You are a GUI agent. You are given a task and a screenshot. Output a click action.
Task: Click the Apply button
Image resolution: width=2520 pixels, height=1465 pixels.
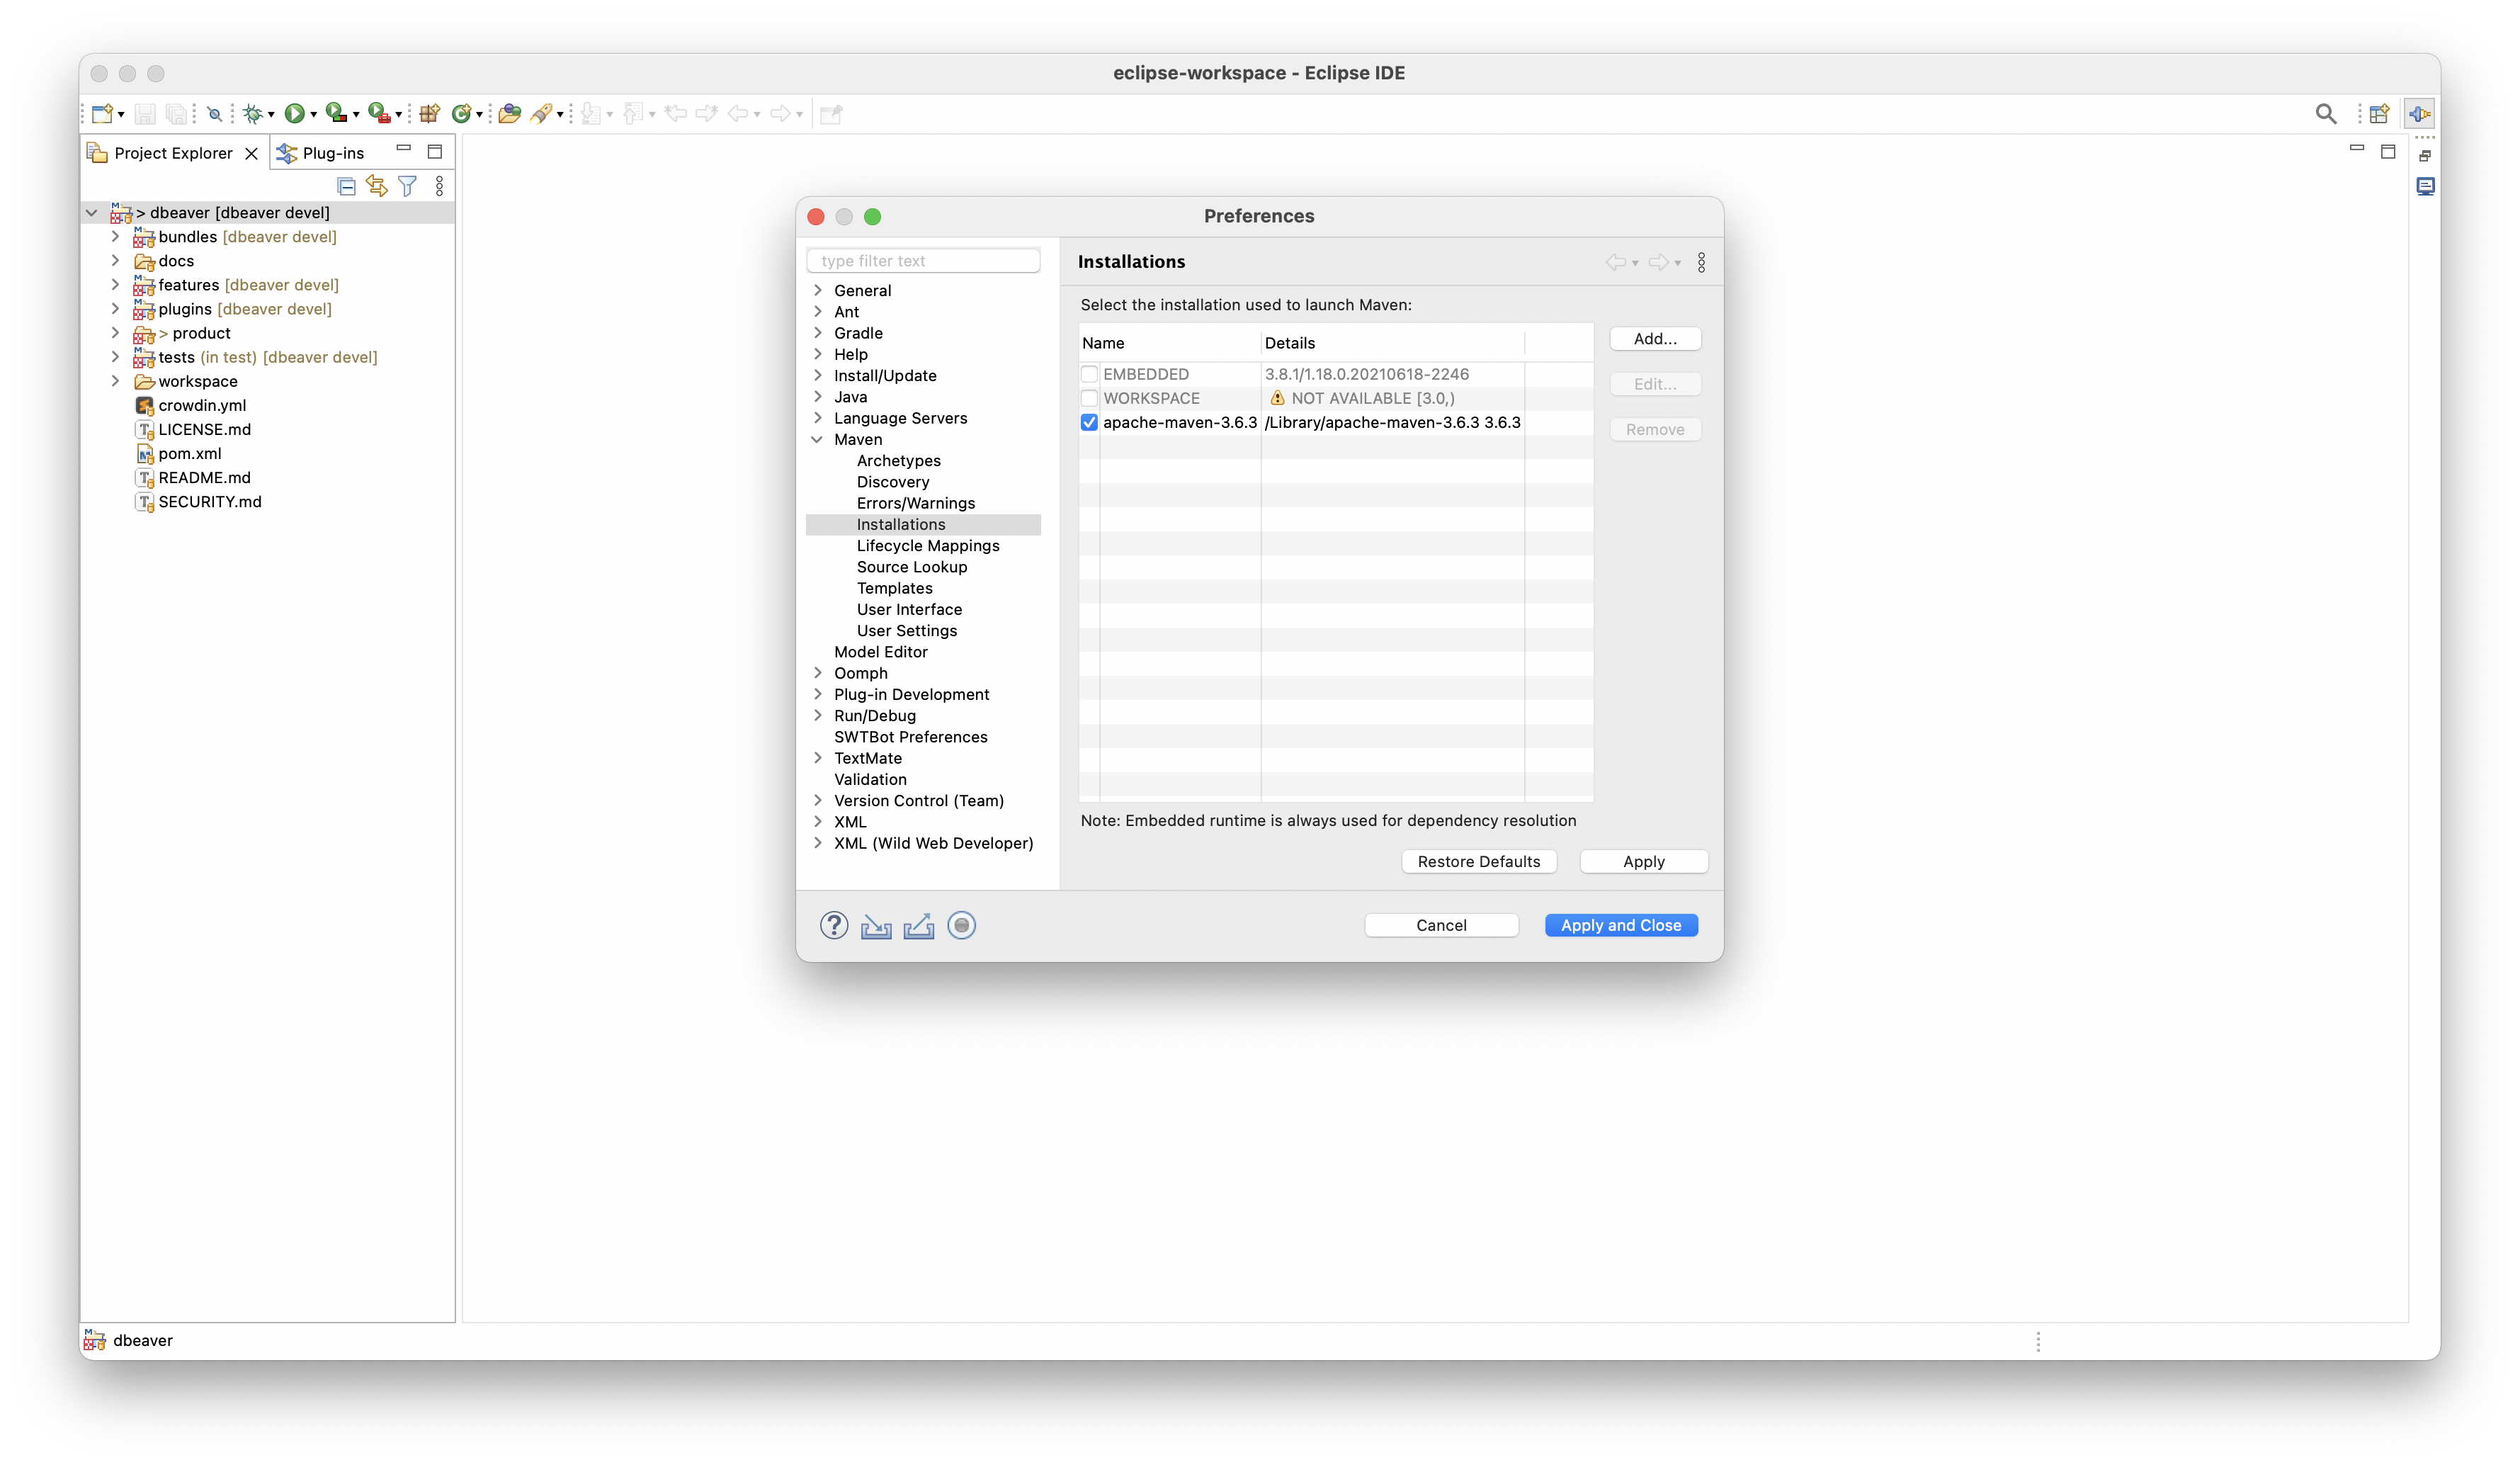pos(1644,862)
